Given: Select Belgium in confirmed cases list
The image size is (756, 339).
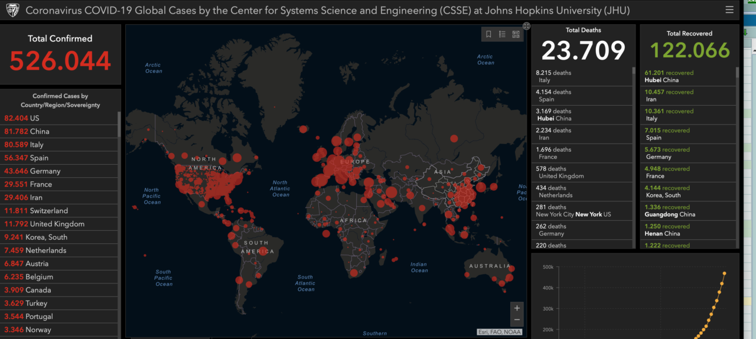Looking at the screenshot, I should [60, 276].
